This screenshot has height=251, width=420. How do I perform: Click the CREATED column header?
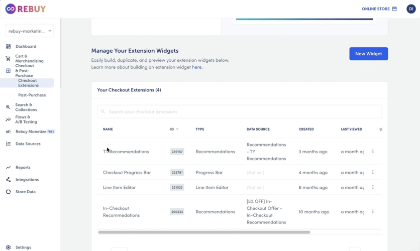[306, 129]
